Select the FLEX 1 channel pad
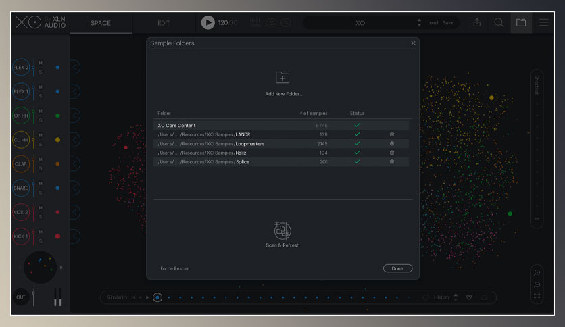The height and width of the screenshot is (327, 565). pyautogui.click(x=21, y=91)
